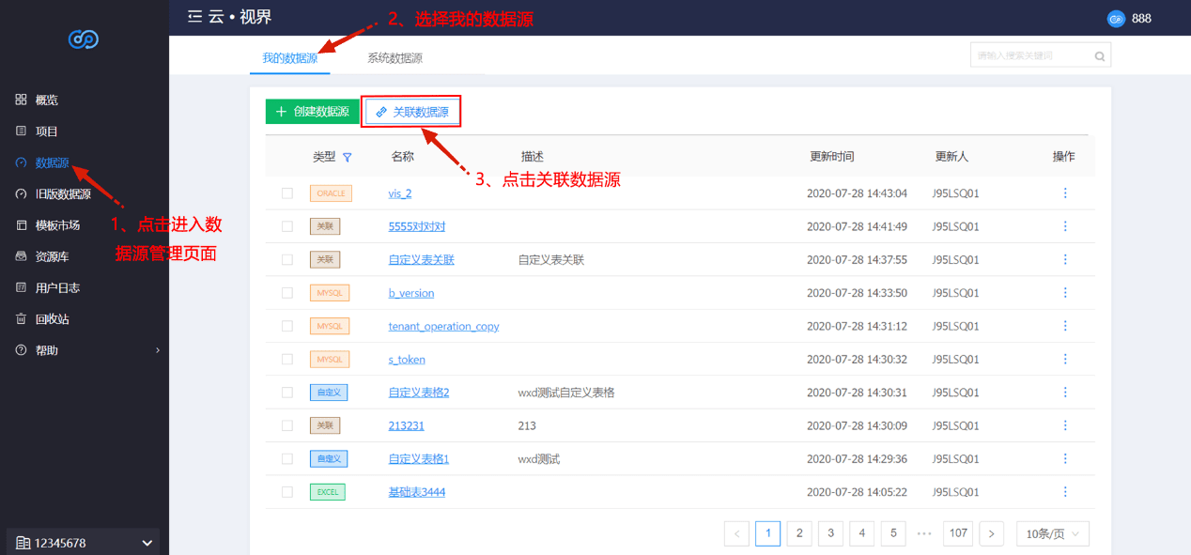
Task: Open the actions menu for b_version row
Action: click(1065, 292)
